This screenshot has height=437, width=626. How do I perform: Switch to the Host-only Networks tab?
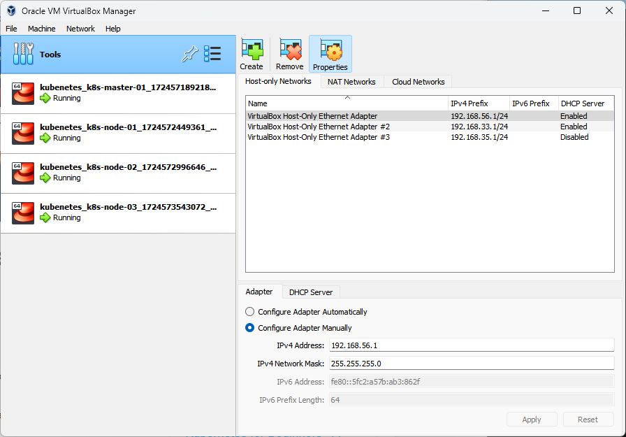[278, 82]
